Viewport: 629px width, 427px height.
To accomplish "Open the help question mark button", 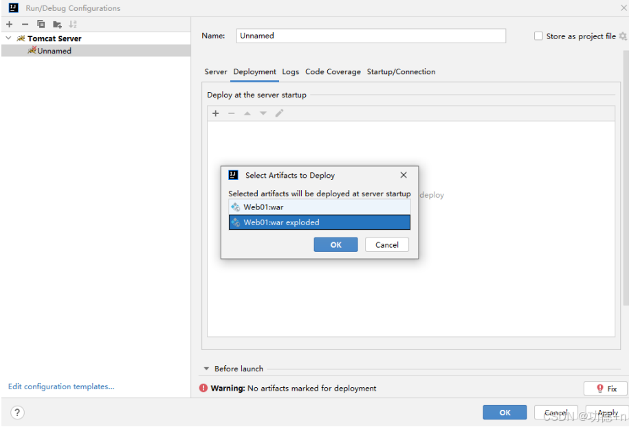I will [x=17, y=413].
